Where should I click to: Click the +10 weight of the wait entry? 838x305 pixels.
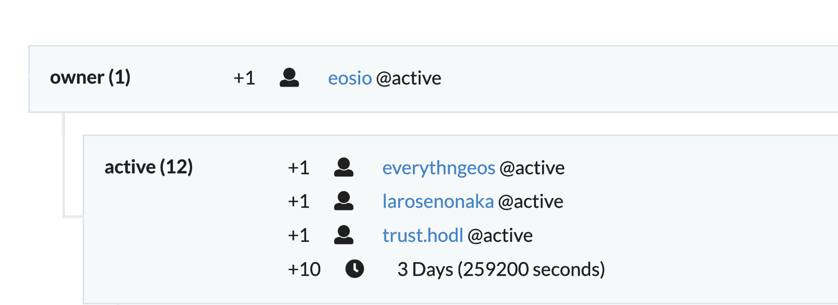304,269
